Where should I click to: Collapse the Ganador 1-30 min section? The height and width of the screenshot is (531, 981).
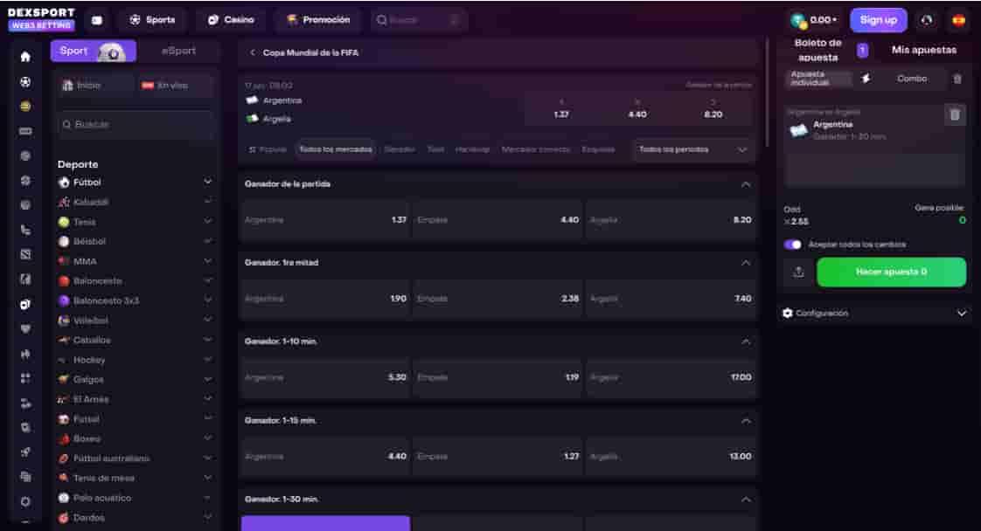pyautogui.click(x=745, y=500)
